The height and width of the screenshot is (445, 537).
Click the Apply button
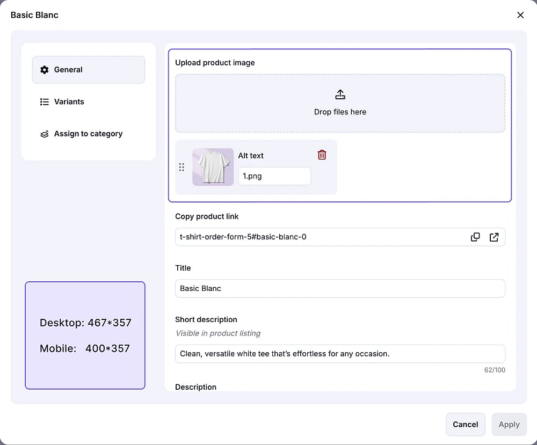pyautogui.click(x=509, y=425)
